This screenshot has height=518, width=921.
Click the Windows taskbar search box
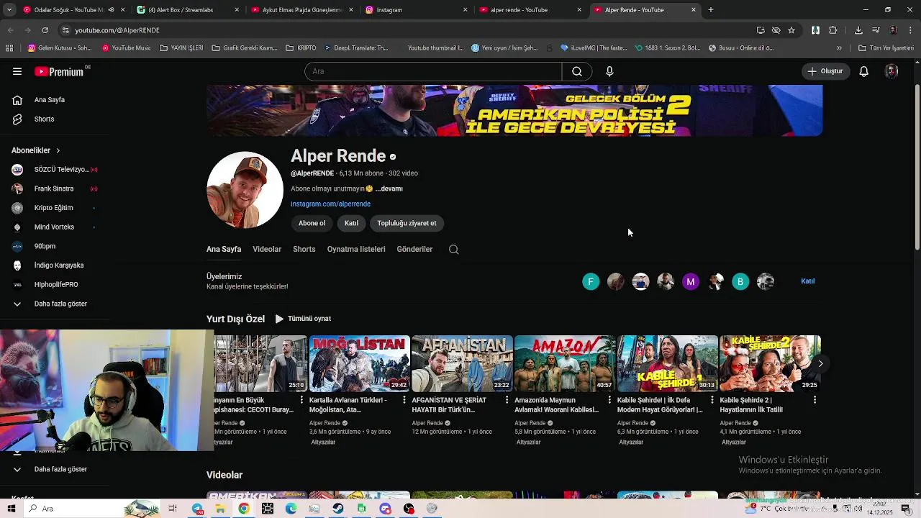(x=91, y=509)
